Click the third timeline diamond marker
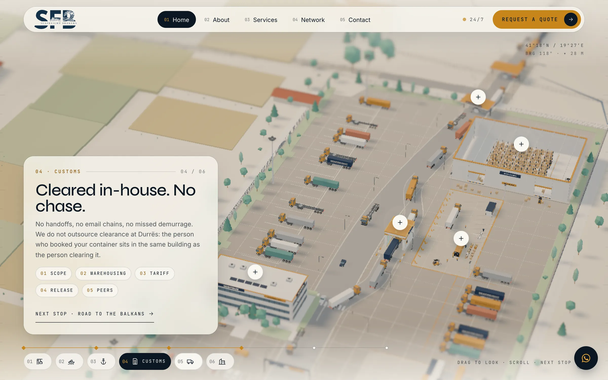Screen dimensions: 608x380 click(x=169, y=348)
